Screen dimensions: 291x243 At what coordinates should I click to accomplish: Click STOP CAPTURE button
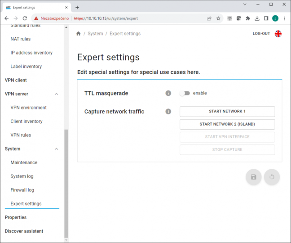tap(227, 150)
